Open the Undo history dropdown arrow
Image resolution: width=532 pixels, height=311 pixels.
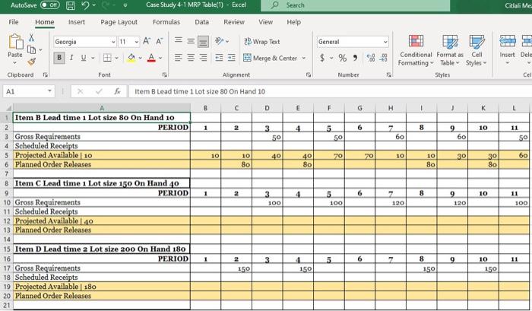[94, 5]
